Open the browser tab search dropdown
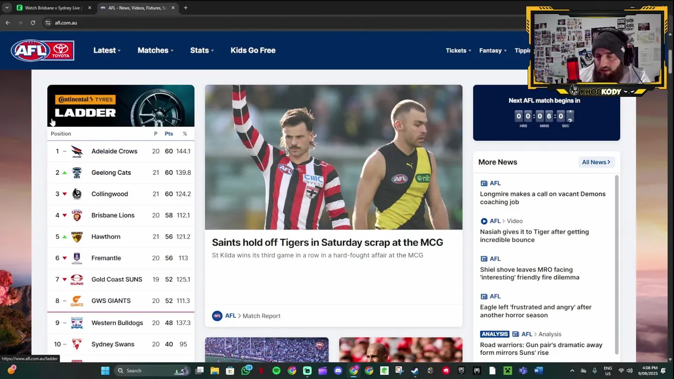 tap(6, 8)
